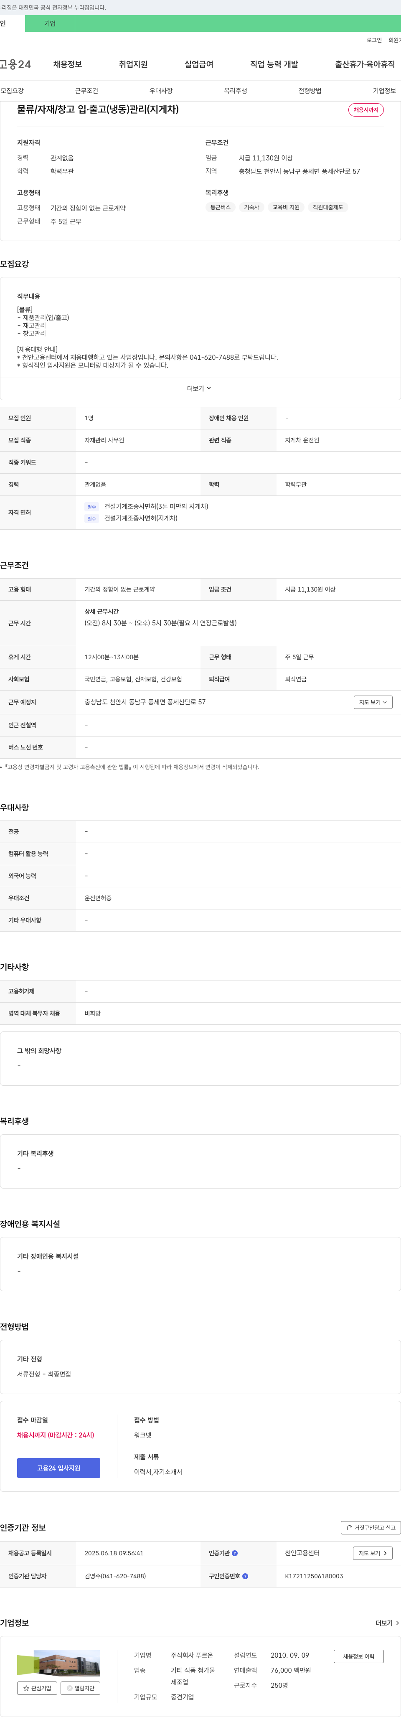Click the 12시00분~13시00분 break time value
Image resolution: width=401 pixels, height=1717 pixels.
click(111, 657)
